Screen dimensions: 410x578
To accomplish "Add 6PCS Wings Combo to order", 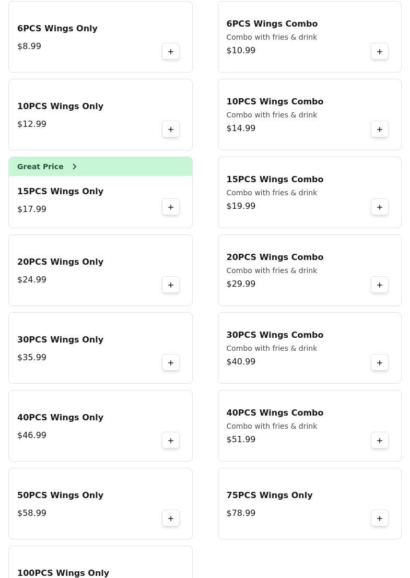I will pyautogui.click(x=380, y=52).
